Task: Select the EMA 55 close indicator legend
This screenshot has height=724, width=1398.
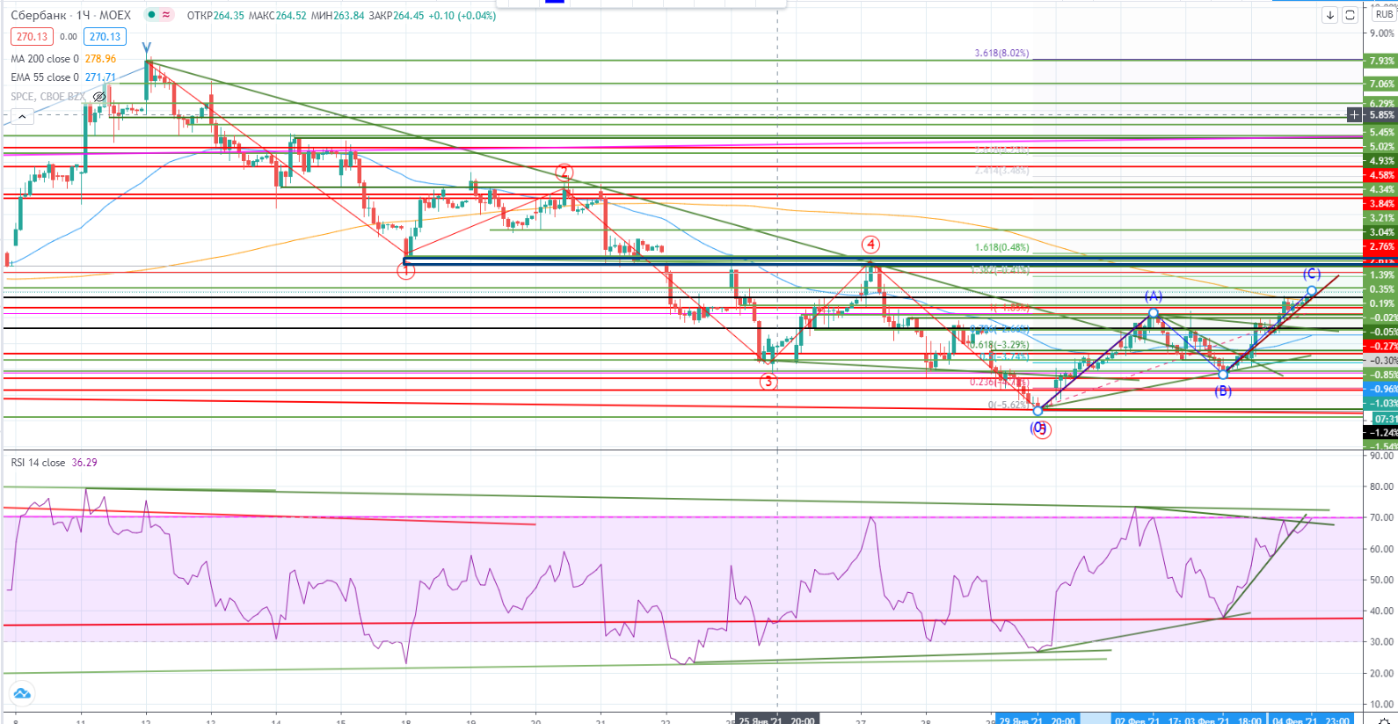Action: tap(44, 77)
